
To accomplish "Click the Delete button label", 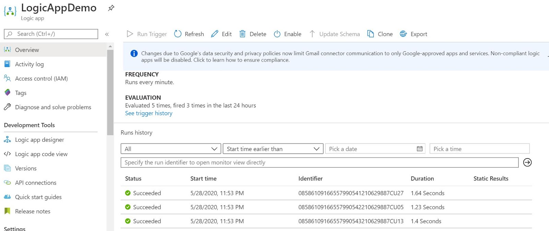I will click(258, 34).
